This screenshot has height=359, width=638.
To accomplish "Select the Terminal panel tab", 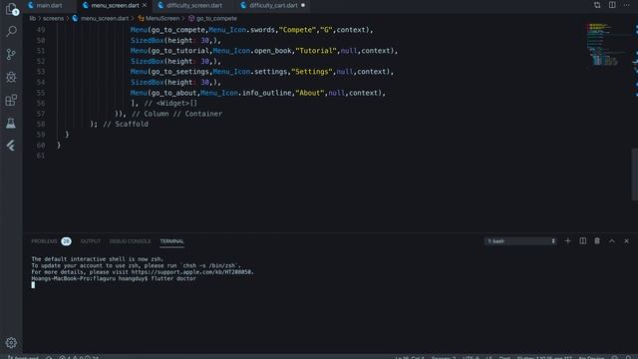I will pyautogui.click(x=171, y=241).
